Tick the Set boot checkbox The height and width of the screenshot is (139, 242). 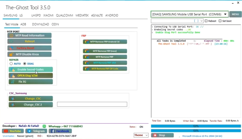point(220,21)
